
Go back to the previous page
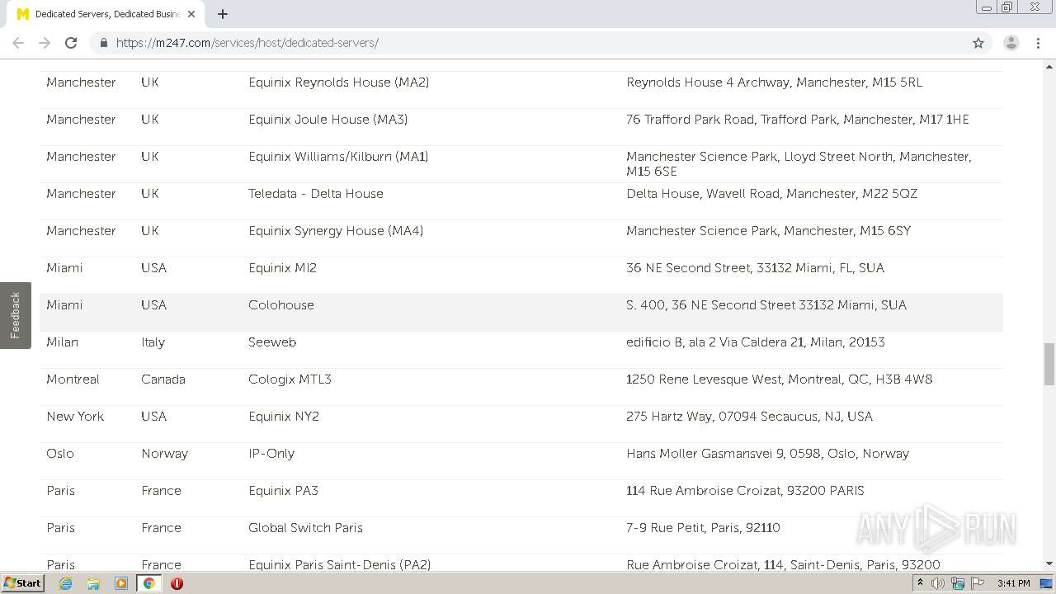click(18, 43)
